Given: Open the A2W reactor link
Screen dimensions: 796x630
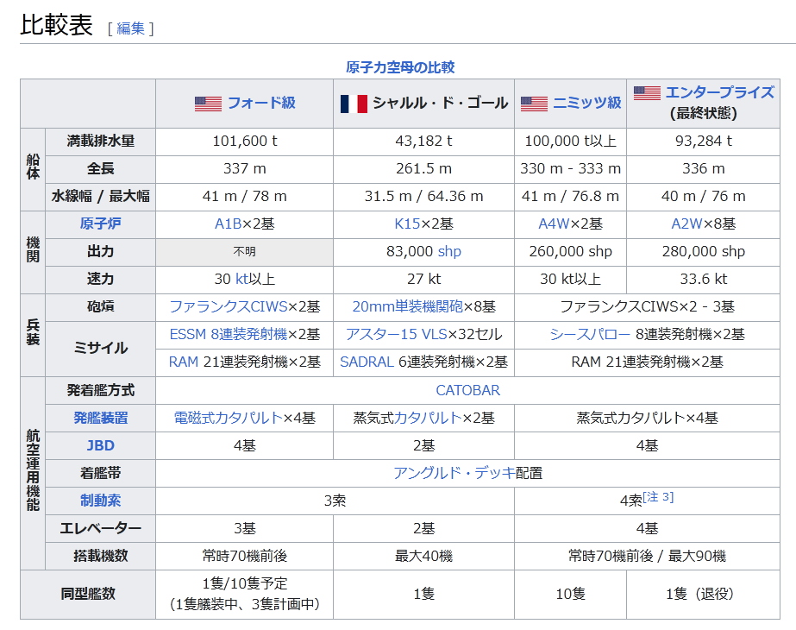Looking at the screenshot, I should click(685, 224).
